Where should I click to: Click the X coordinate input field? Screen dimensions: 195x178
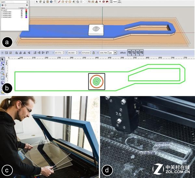[58, 53]
